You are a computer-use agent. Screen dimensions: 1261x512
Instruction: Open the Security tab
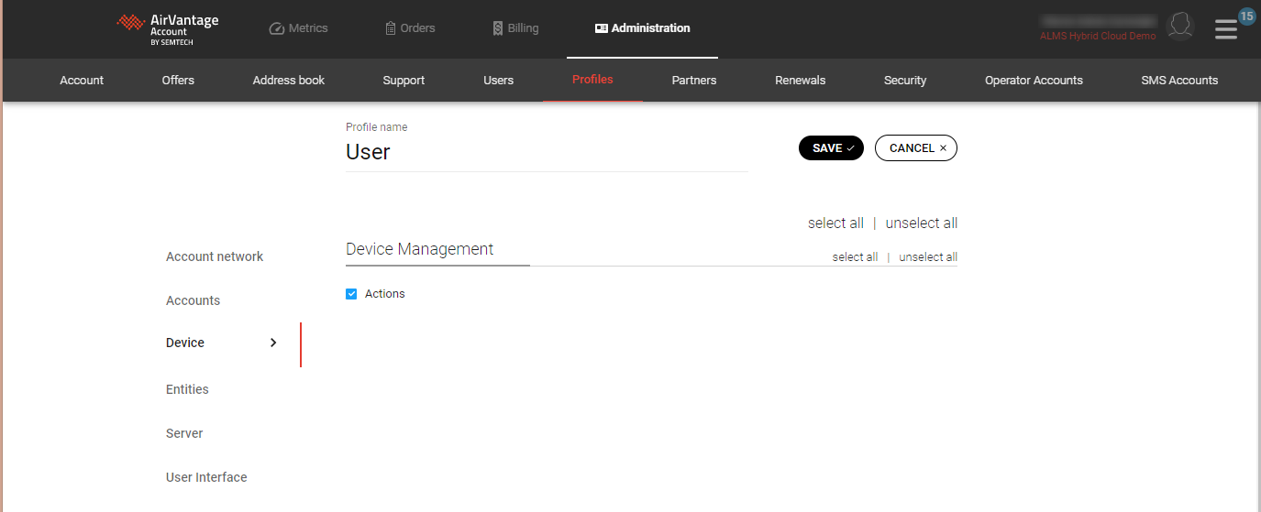(x=904, y=81)
